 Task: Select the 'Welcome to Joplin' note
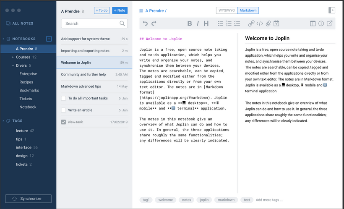pyautogui.click(x=94, y=63)
